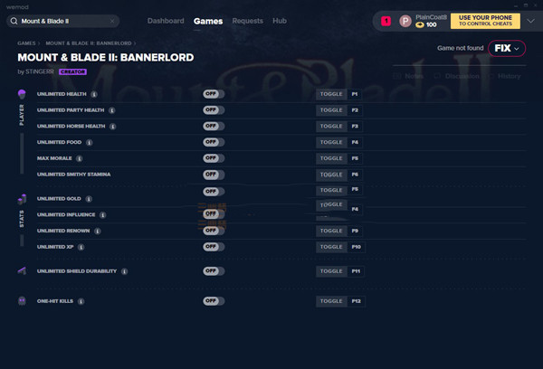The height and width of the screenshot is (369, 543).
Task: Turn on Unlimited Food switch
Action: (x=214, y=142)
